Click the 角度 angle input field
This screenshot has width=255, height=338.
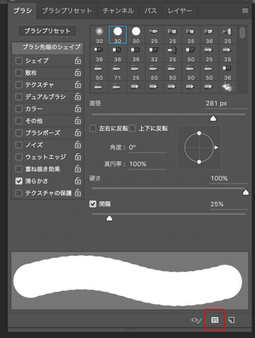[147, 147]
